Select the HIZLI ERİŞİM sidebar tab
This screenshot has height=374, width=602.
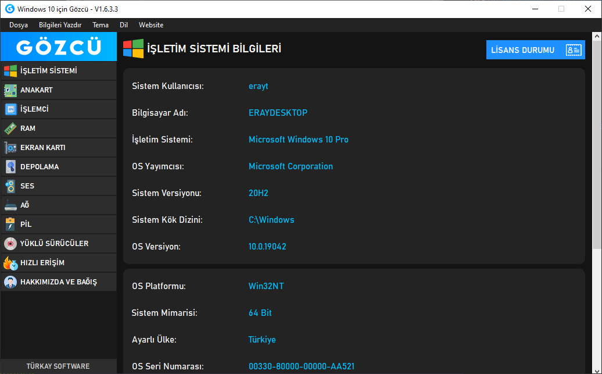[59, 263]
